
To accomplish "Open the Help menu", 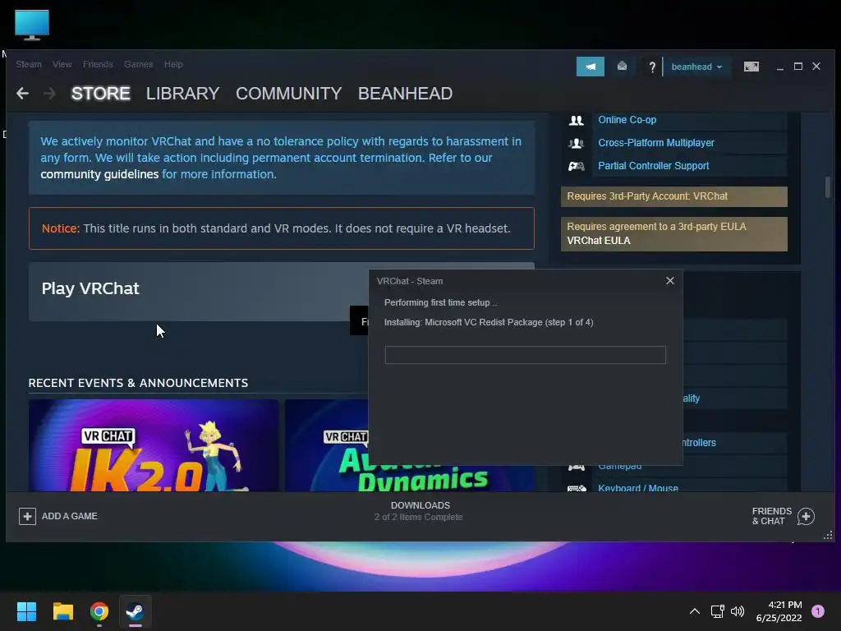I will 173,64.
